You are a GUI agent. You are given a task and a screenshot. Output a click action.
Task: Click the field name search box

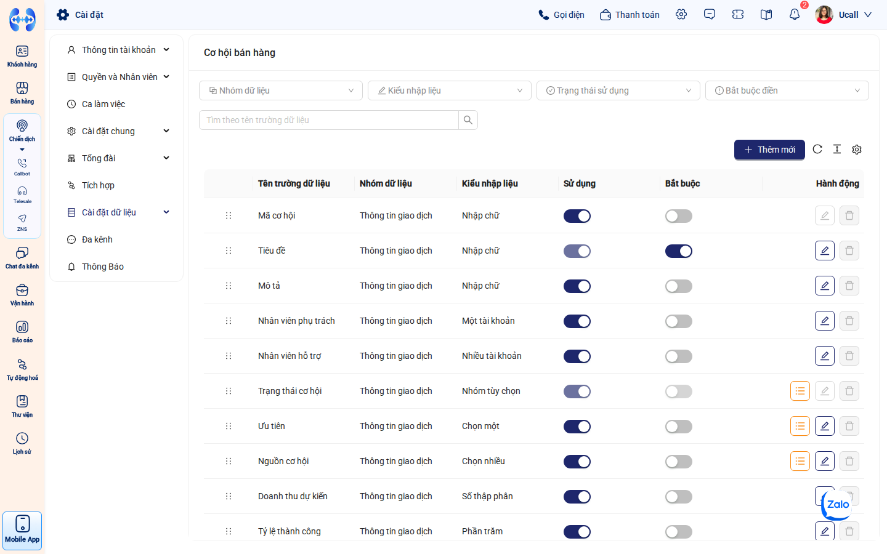[329, 120]
